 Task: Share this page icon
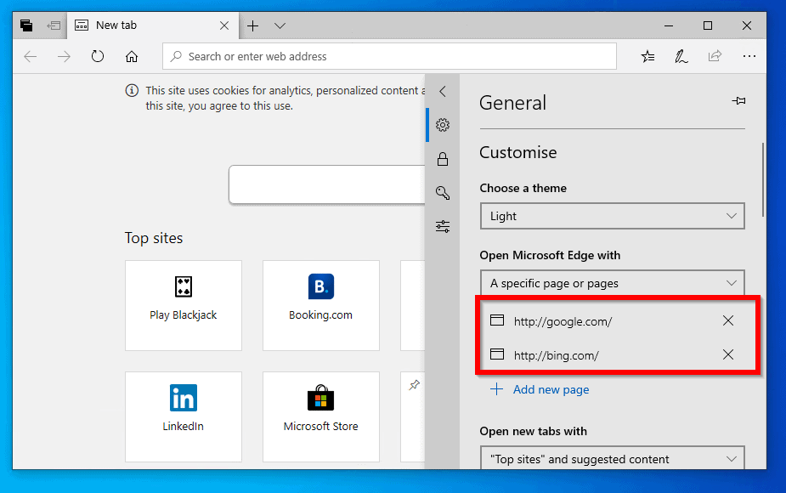point(715,55)
